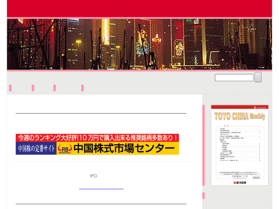The width and height of the screenshot is (279, 209).
Task: Open the 中国株式市場センター banner ad
Action: [97, 144]
